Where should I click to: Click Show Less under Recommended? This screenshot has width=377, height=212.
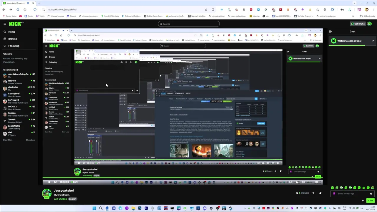pos(30,140)
